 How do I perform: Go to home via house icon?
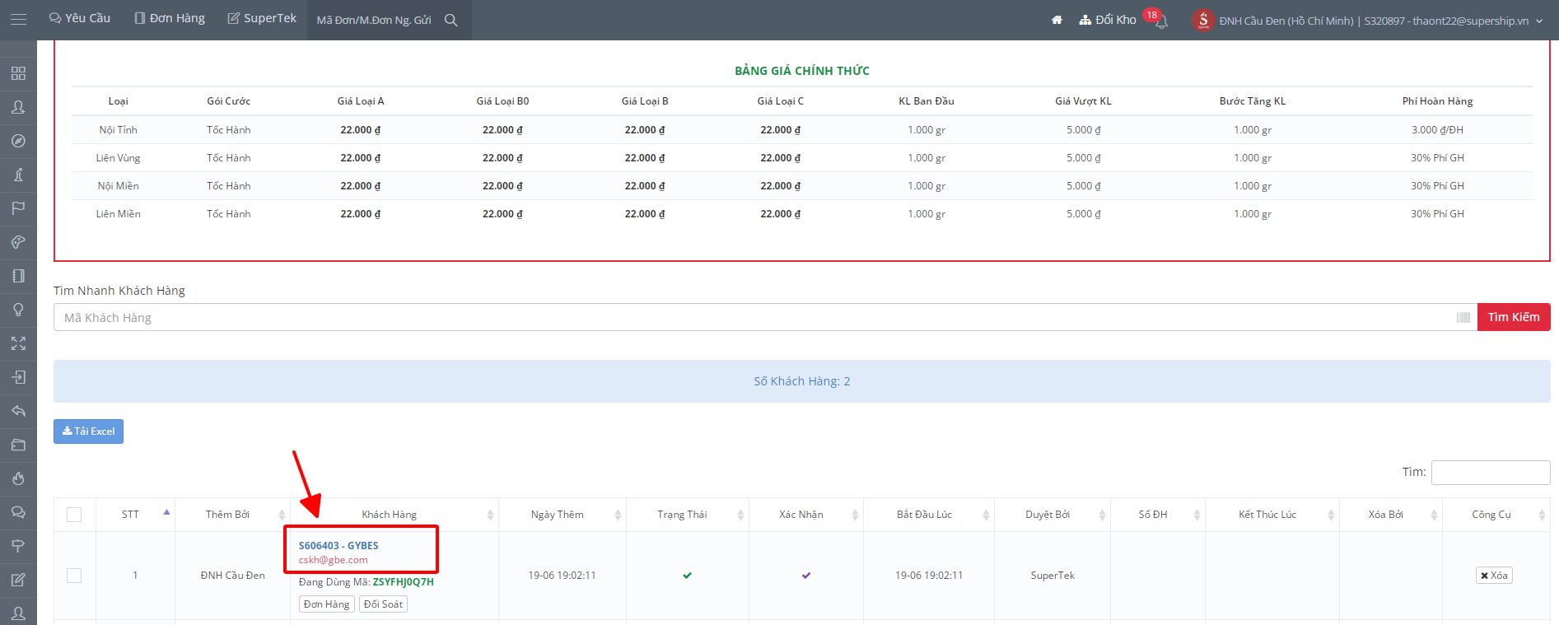click(1057, 20)
